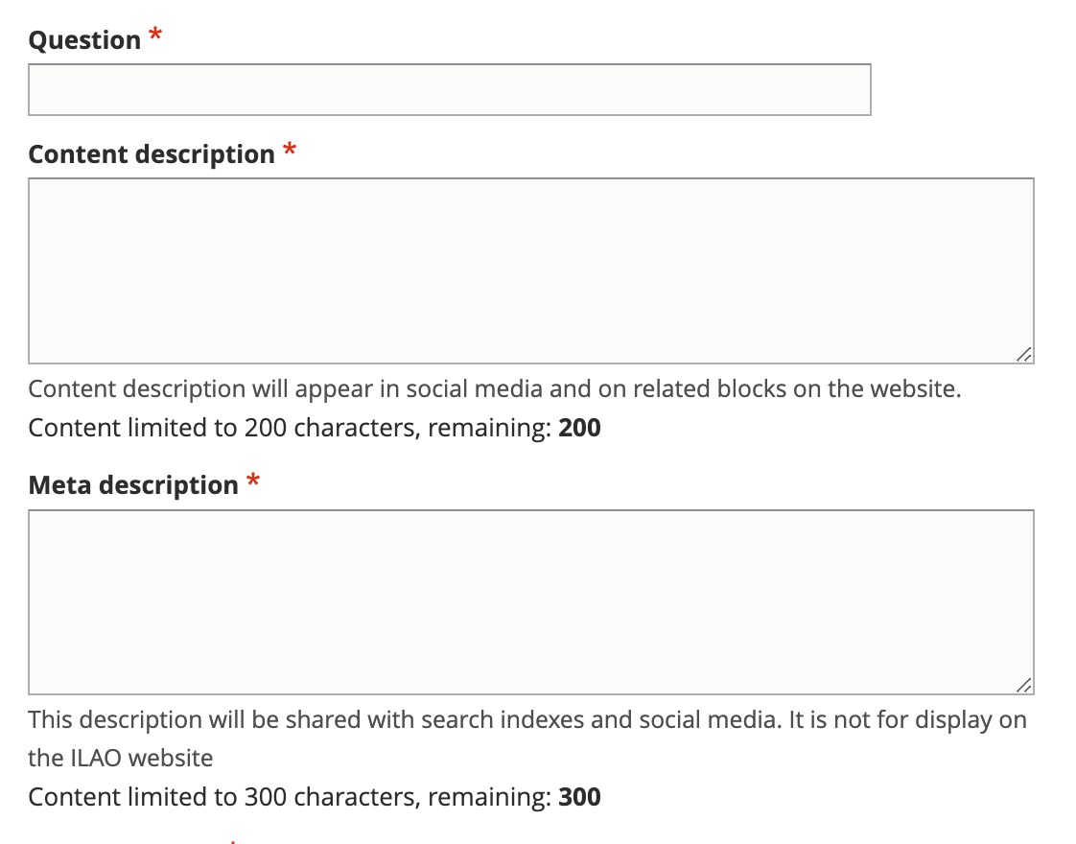Focus the Content description textarea
The width and height of the screenshot is (1076, 844).
pyautogui.click(x=531, y=271)
